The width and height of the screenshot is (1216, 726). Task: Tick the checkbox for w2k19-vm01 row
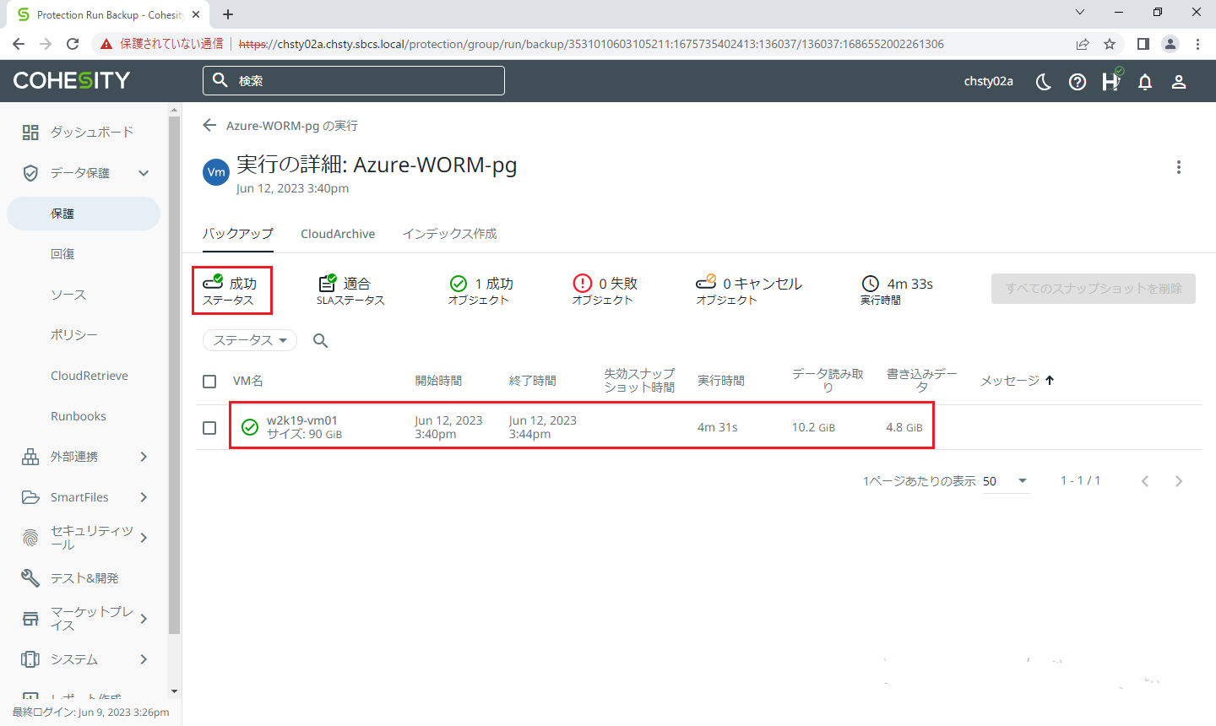209,428
